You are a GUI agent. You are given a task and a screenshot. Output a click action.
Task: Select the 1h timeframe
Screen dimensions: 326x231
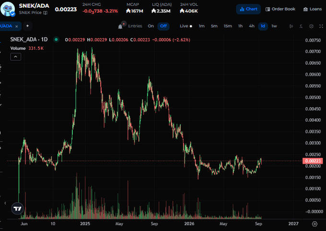(240, 26)
